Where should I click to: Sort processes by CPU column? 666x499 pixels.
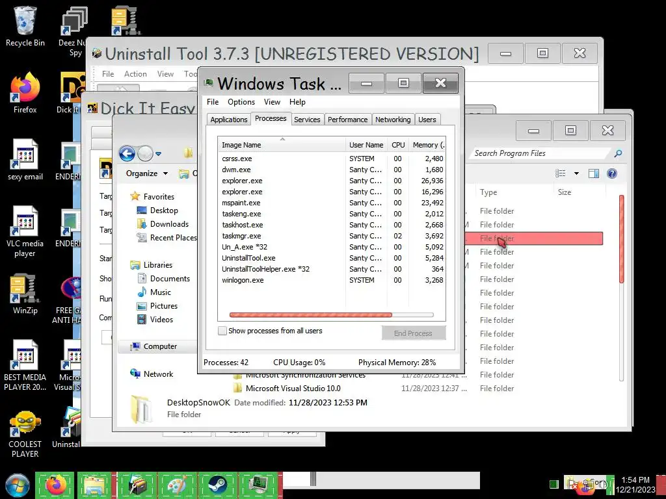(398, 145)
